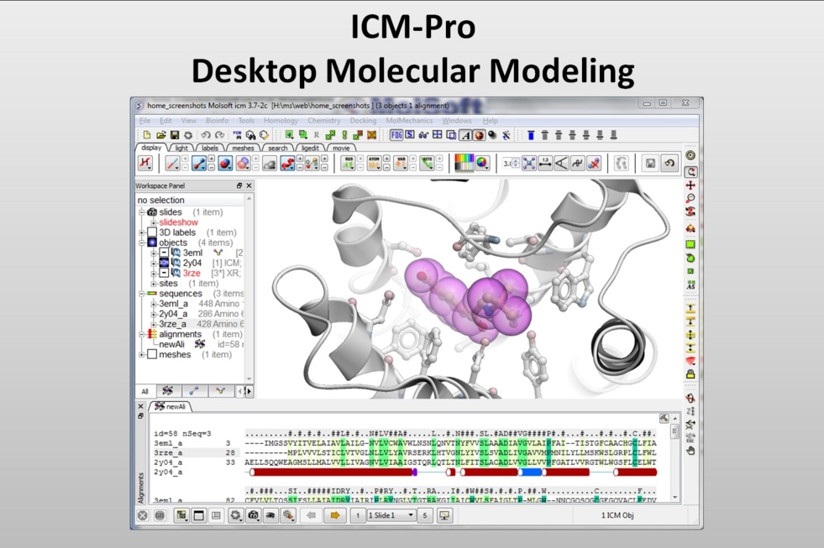Open the Docking menu
This screenshot has height=548, width=824.
(x=363, y=121)
